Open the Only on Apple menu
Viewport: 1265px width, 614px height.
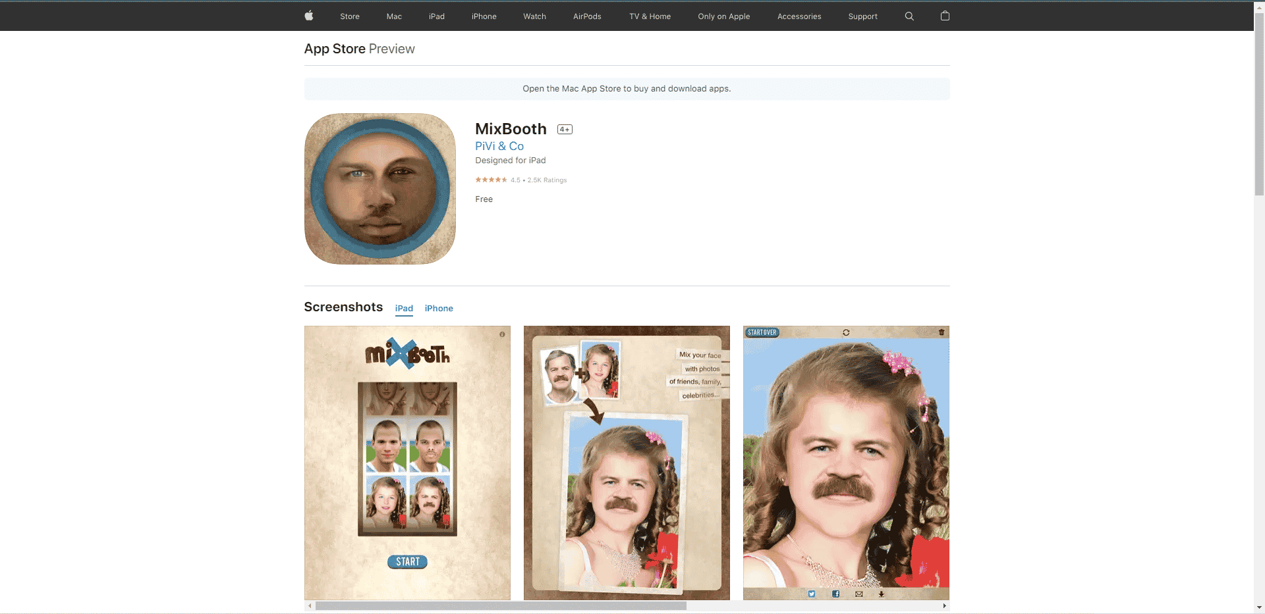click(x=724, y=16)
